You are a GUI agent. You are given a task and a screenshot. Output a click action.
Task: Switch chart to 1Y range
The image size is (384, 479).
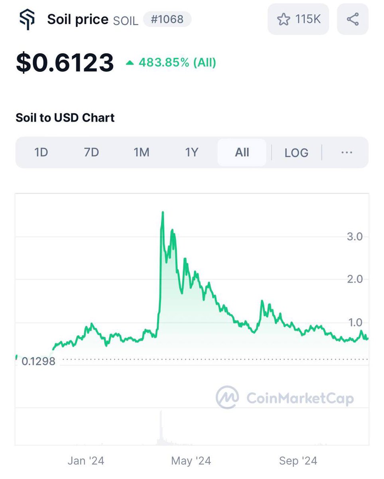coord(191,152)
